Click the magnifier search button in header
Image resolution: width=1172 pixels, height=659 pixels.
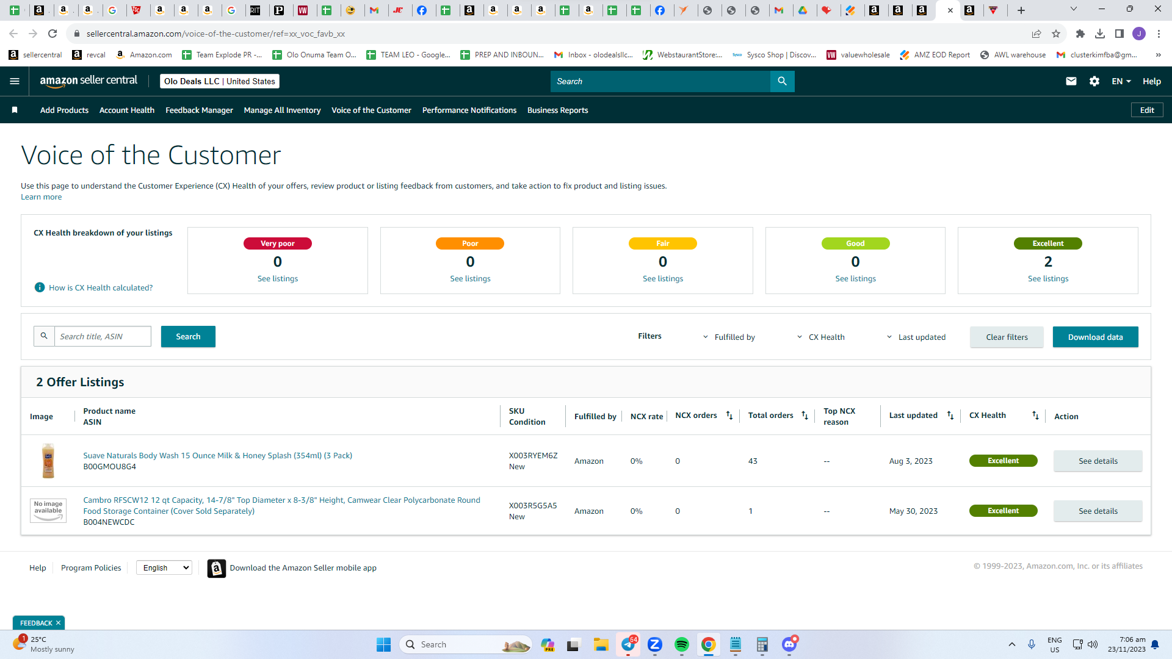(782, 81)
